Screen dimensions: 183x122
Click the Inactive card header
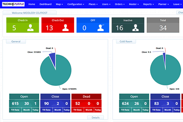[128, 20]
